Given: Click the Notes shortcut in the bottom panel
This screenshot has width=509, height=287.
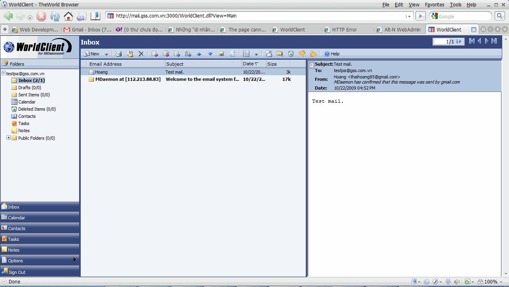Looking at the screenshot, I should tap(40, 250).
